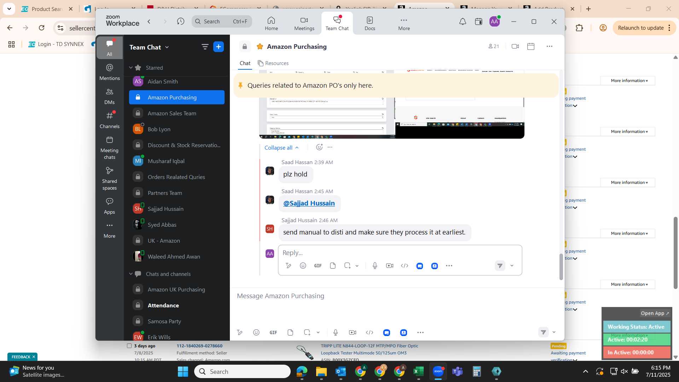This screenshot has height=382, width=679.
Task: Click the chat list filter icon
Action: pos(205,47)
